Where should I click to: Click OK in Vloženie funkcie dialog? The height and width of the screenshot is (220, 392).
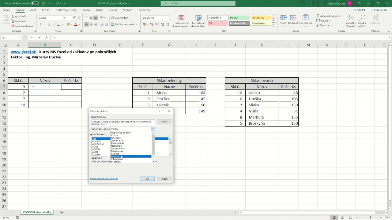click(x=147, y=179)
